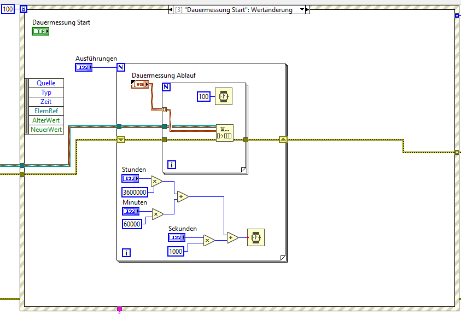Click the 'Dauermessung Start' label text
The image size is (461, 314).
pyautogui.click(x=61, y=22)
